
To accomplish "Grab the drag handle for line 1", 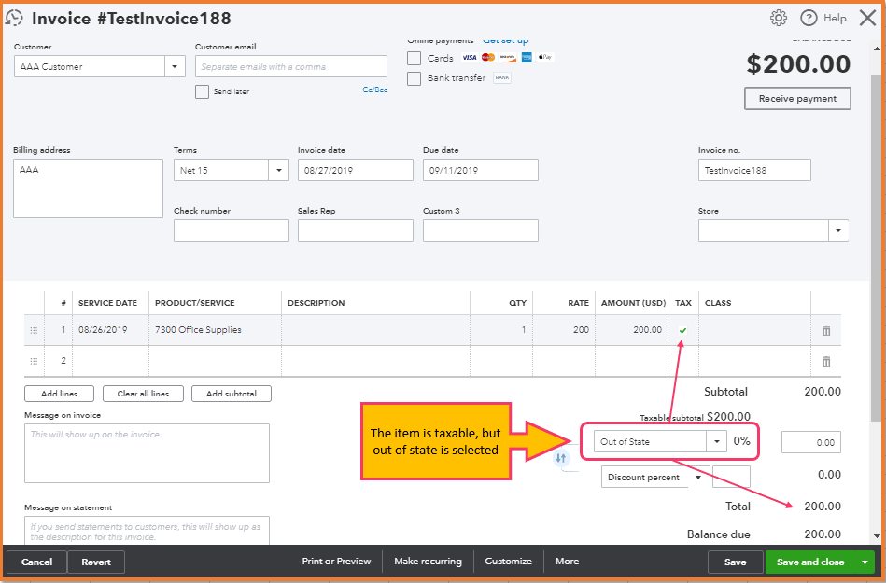I will 34,331.
